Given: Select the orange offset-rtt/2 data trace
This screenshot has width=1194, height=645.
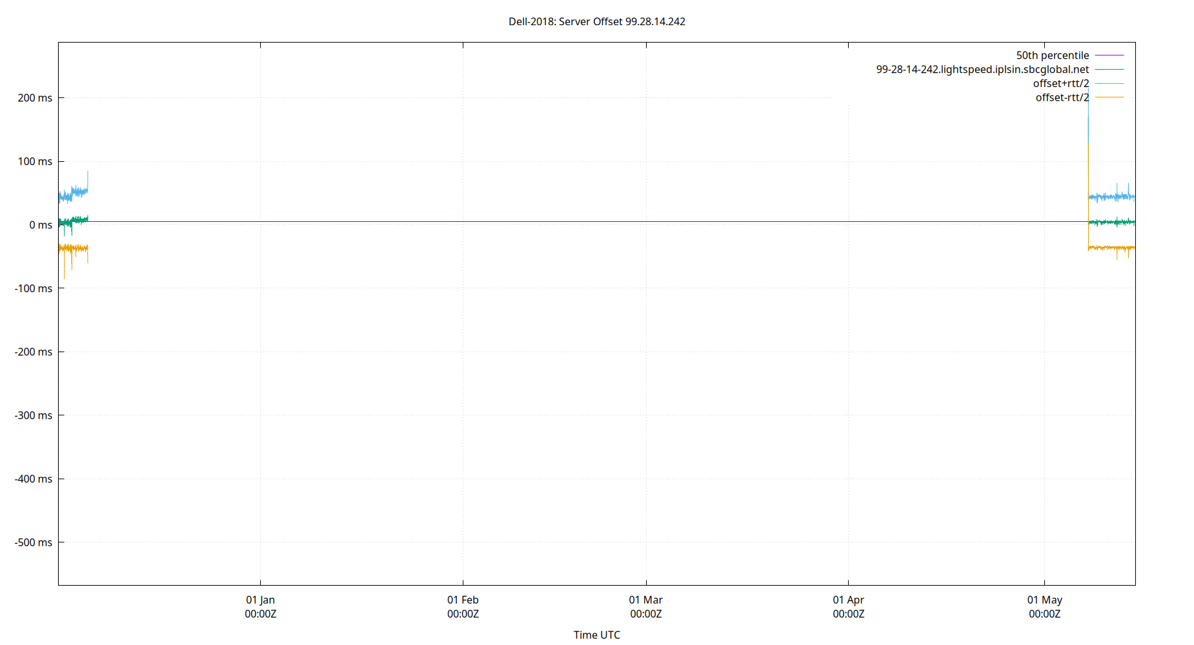Looking at the screenshot, I should [1110, 247].
